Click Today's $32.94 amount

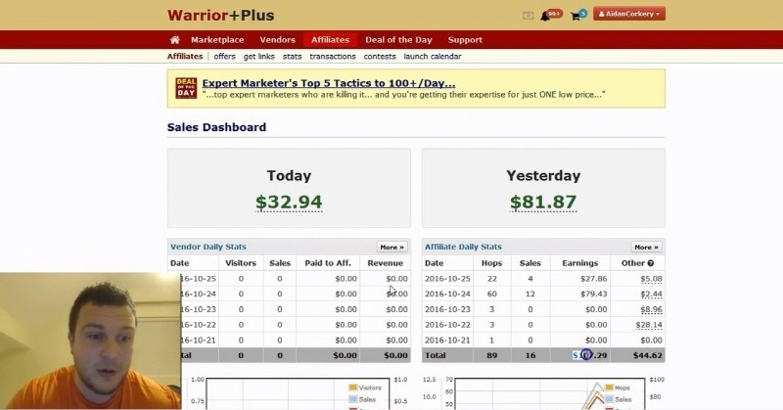coord(289,203)
